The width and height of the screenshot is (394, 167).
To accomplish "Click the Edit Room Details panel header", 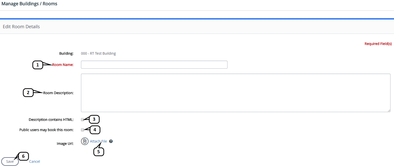I will [x=21, y=27].
